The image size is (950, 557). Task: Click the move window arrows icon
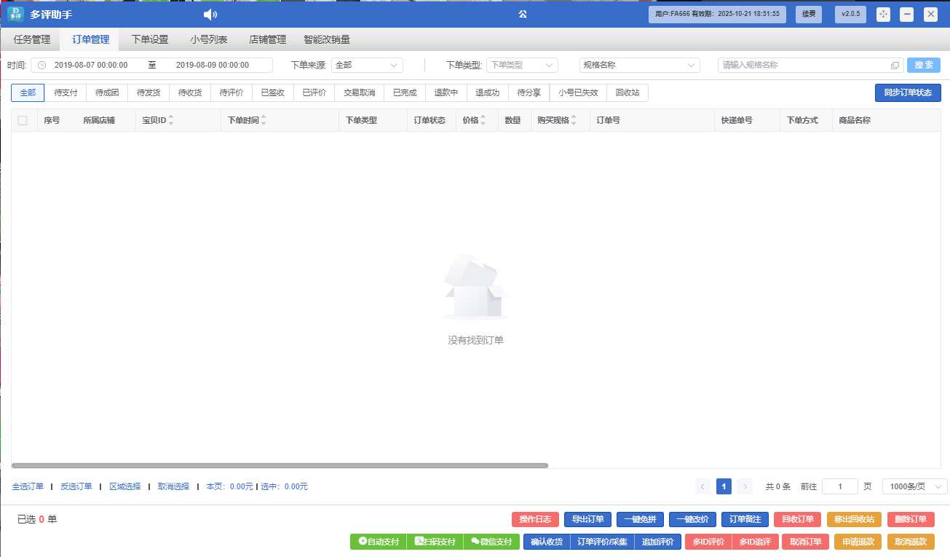883,14
